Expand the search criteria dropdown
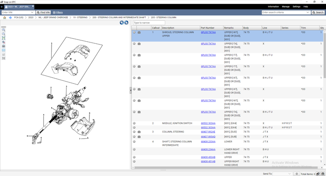This screenshot has height=176, width=326. click(x=308, y=12)
